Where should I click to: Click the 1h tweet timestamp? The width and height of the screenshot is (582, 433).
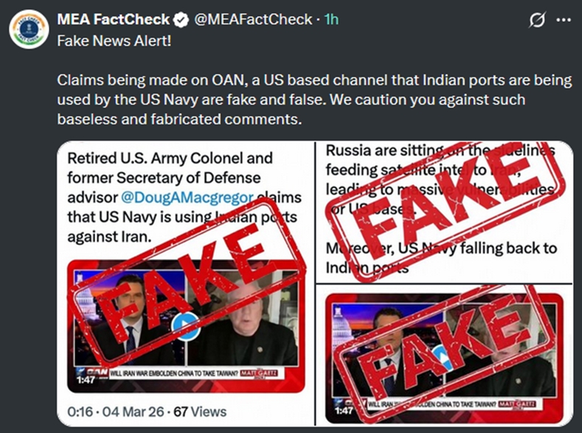point(334,20)
